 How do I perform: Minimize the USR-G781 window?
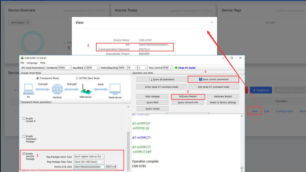click(x=223, y=58)
